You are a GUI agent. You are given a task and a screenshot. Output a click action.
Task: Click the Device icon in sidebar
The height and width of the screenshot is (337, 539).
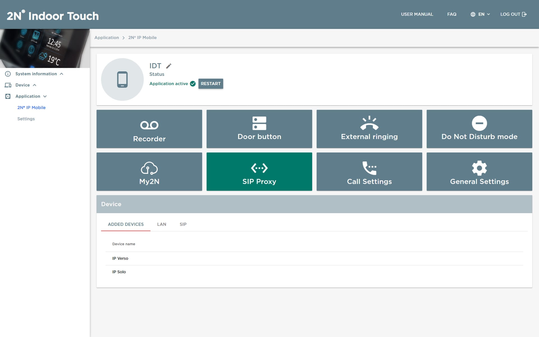pos(8,85)
